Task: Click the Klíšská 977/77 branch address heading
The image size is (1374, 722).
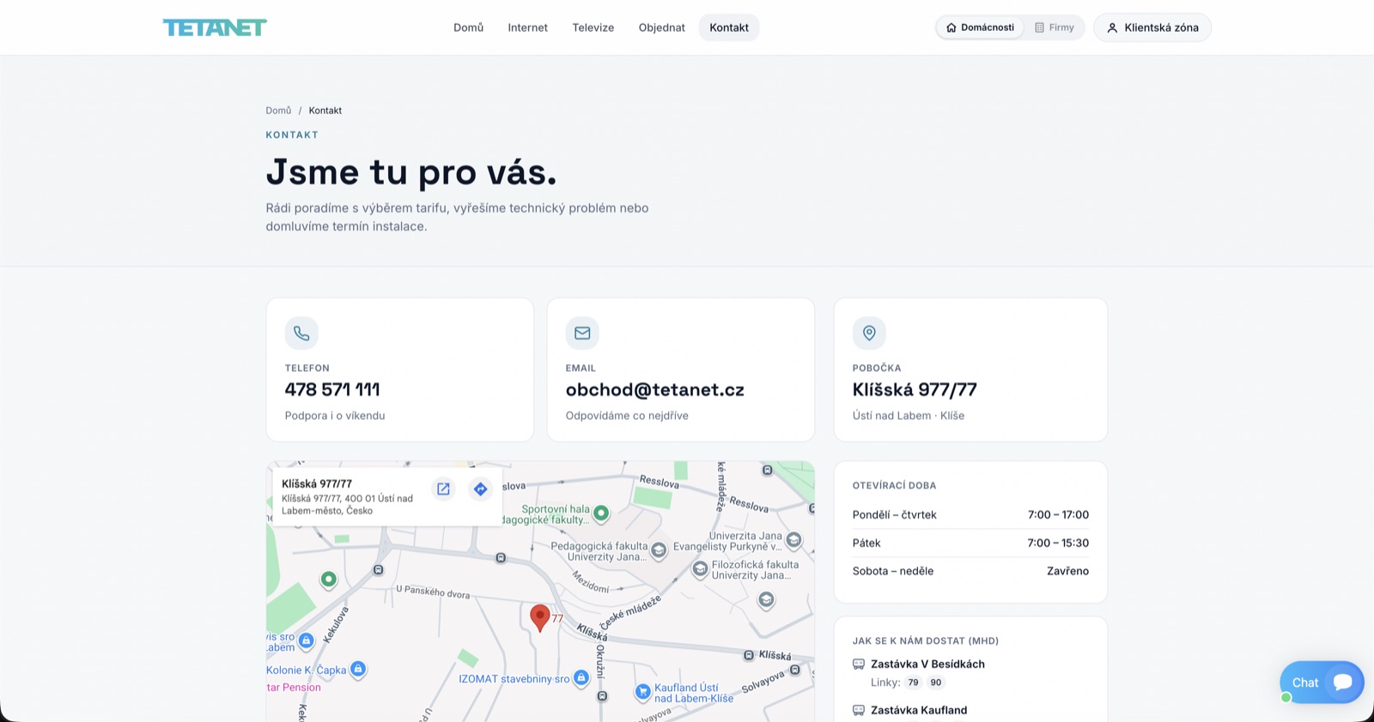Action: click(x=915, y=390)
